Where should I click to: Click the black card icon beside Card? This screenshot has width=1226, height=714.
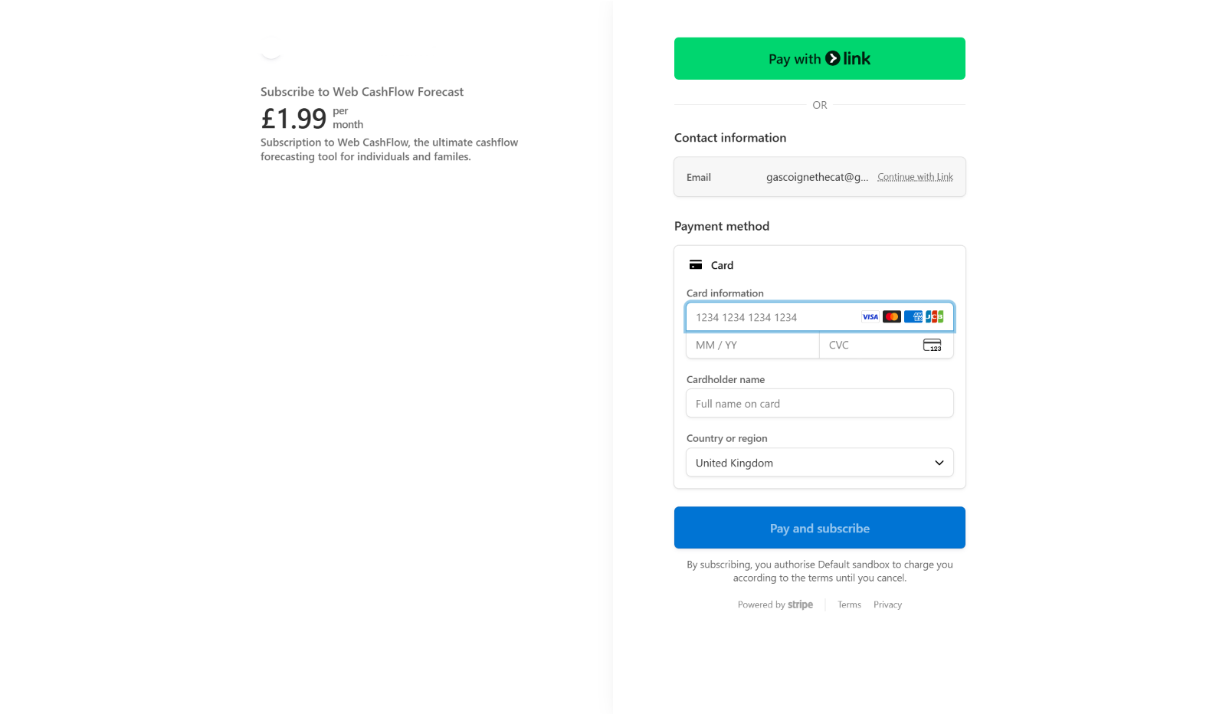coord(696,265)
